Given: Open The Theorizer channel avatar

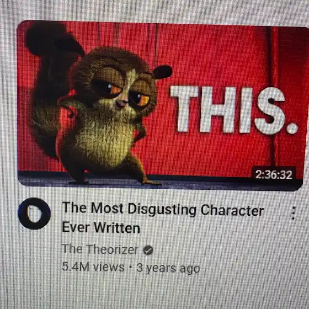Looking at the screenshot, I should (34, 214).
